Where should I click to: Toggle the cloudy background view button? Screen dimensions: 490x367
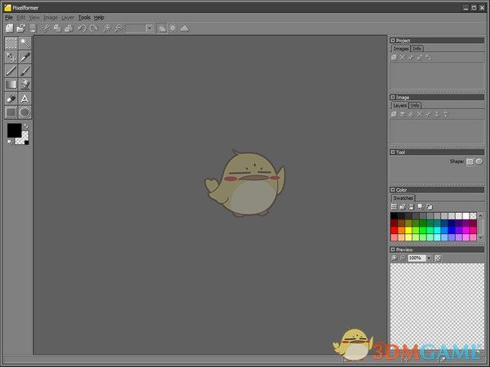click(162, 29)
